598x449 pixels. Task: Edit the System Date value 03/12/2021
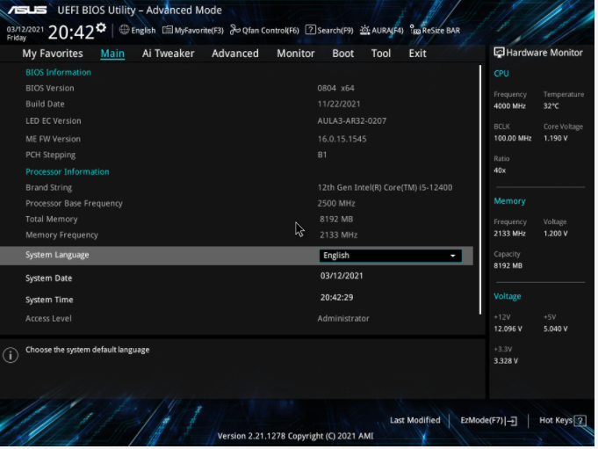click(x=342, y=276)
